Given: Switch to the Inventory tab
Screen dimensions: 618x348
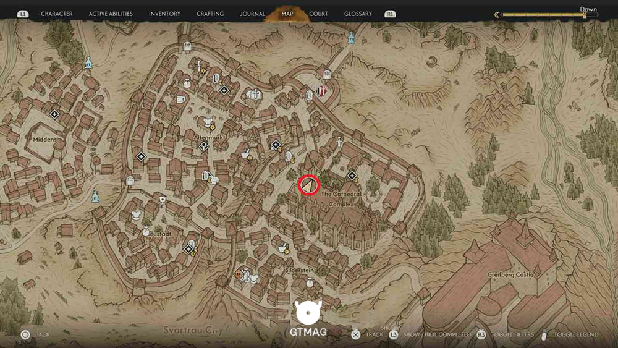Looking at the screenshot, I should point(164,14).
